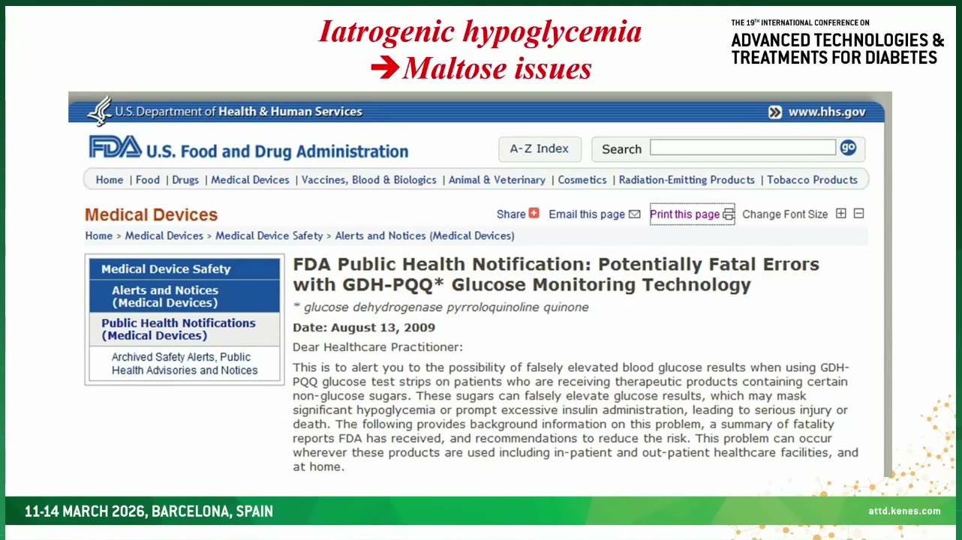This screenshot has width=962, height=540.
Task: Click the Maltose issues subtitle
Action: (x=497, y=68)
